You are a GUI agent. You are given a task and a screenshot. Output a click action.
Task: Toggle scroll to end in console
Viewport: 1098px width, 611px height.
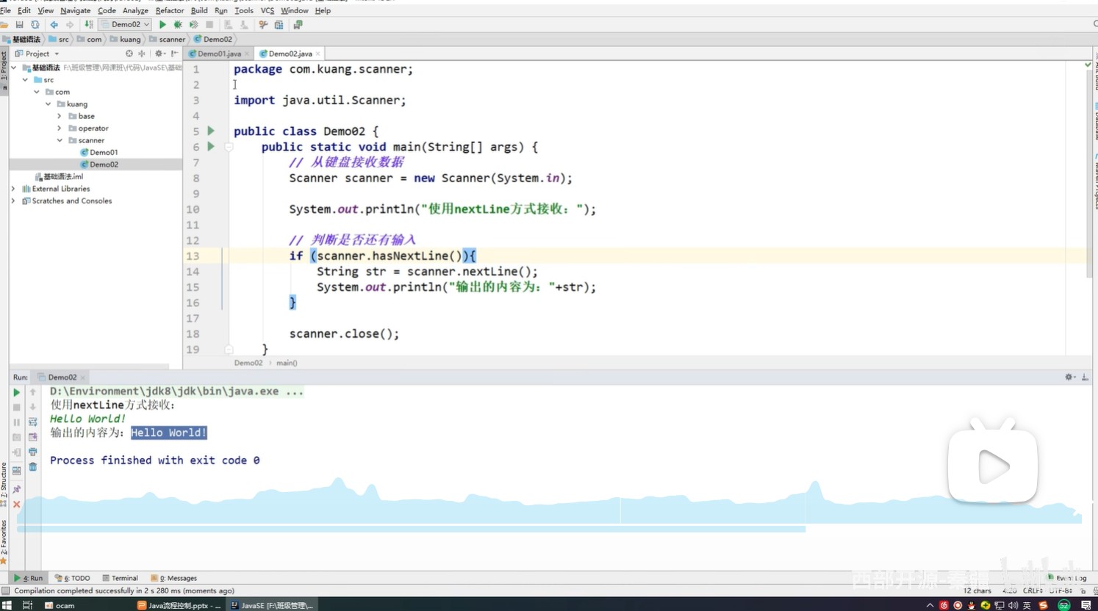tap(32, 437)
